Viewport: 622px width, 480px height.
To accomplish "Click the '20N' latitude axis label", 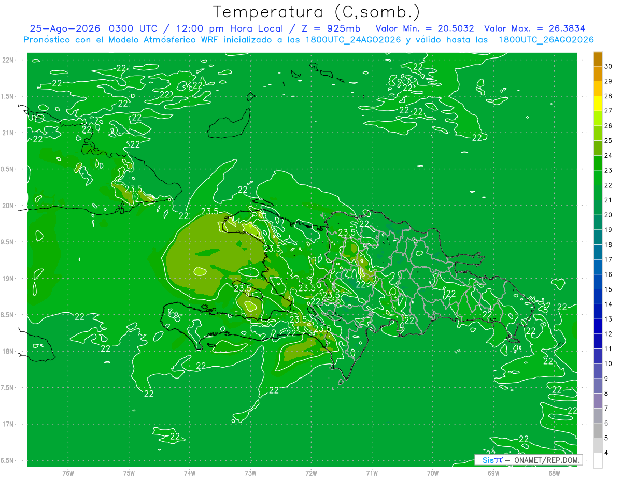I will 9,206.
